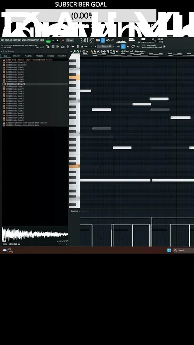Open the Browser panel header menu arrow
This screenshot has width=194, height=345.
pos(2,51)
